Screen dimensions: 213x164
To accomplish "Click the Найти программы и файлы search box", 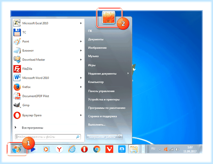I will [x=48, y=137].
